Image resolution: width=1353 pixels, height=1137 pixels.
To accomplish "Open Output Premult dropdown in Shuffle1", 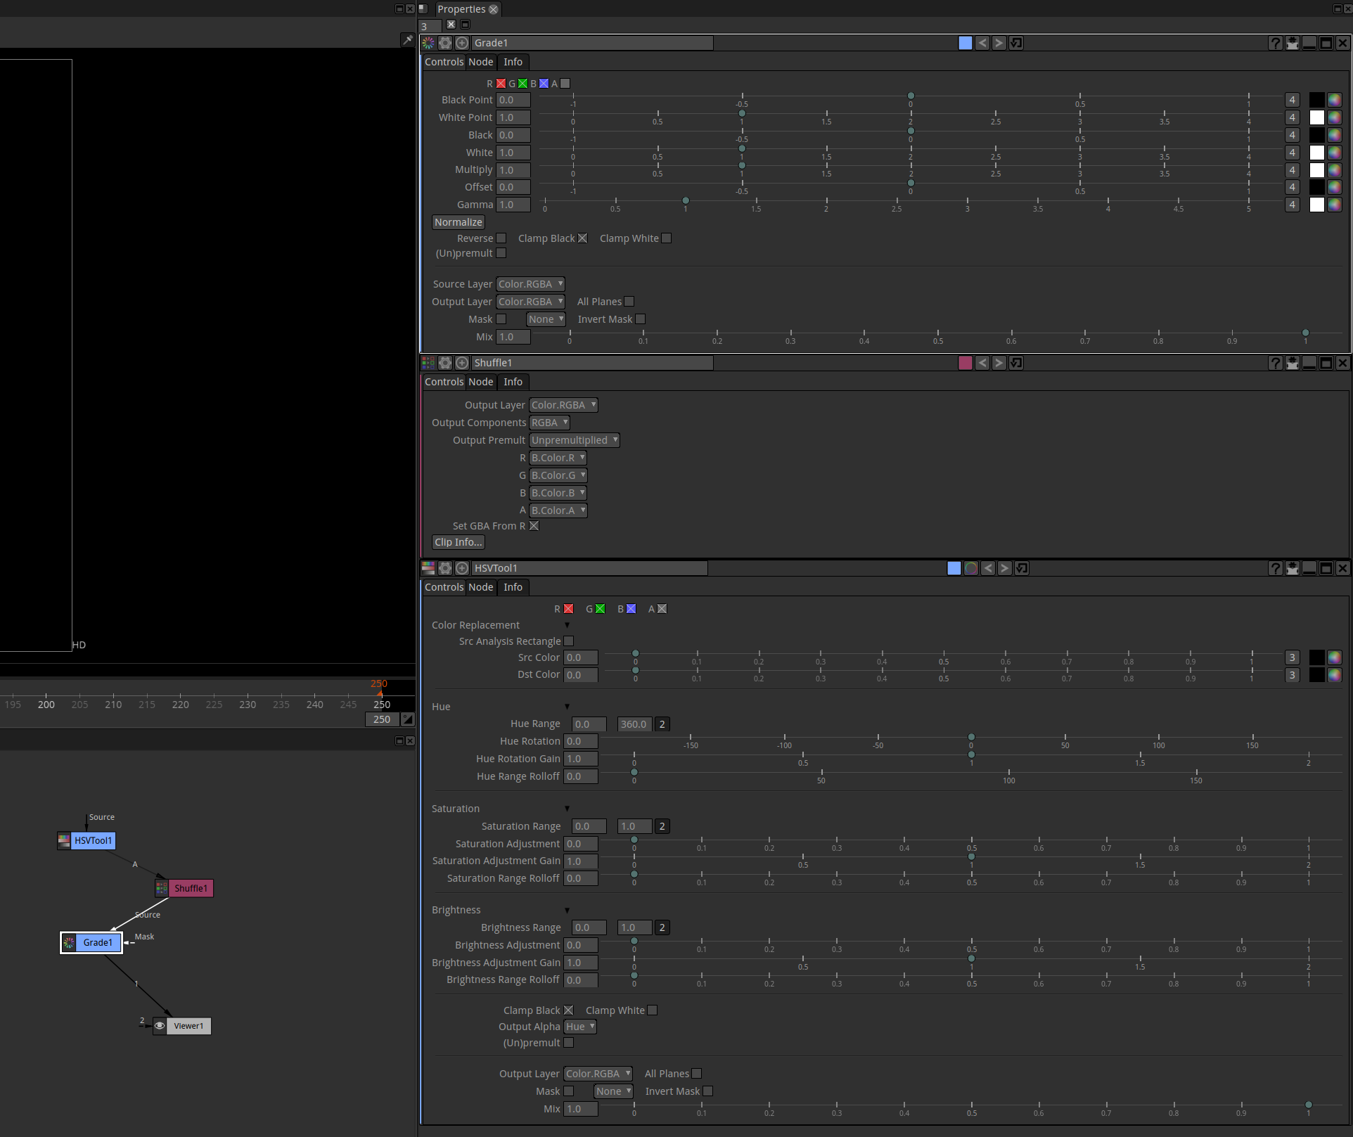I will [x=574, y=440].
